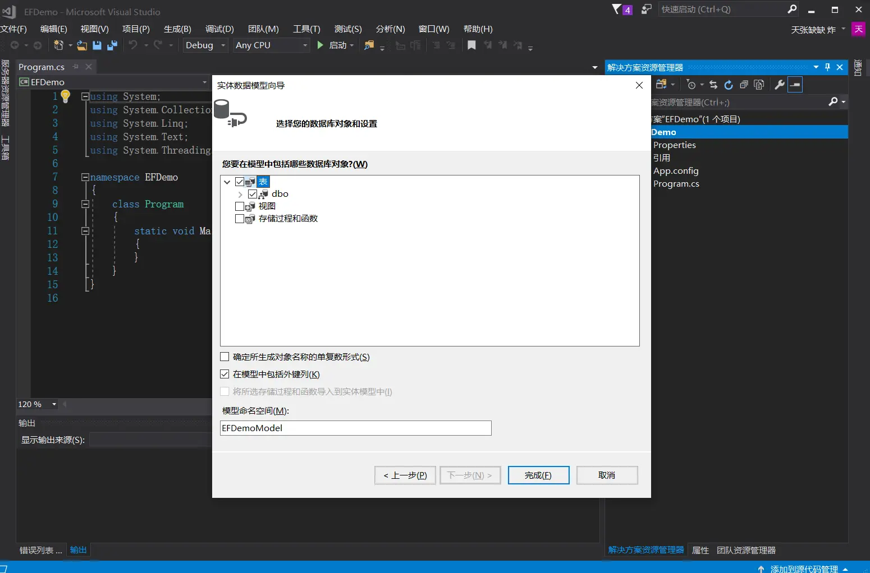The width and height of the screenshot is (870, 573).
Task: Check the 存储过程和函数 checkbox
Action: tap(240, 219)
